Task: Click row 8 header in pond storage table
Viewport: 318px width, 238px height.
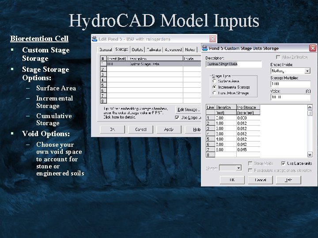Action: (103, 101)
